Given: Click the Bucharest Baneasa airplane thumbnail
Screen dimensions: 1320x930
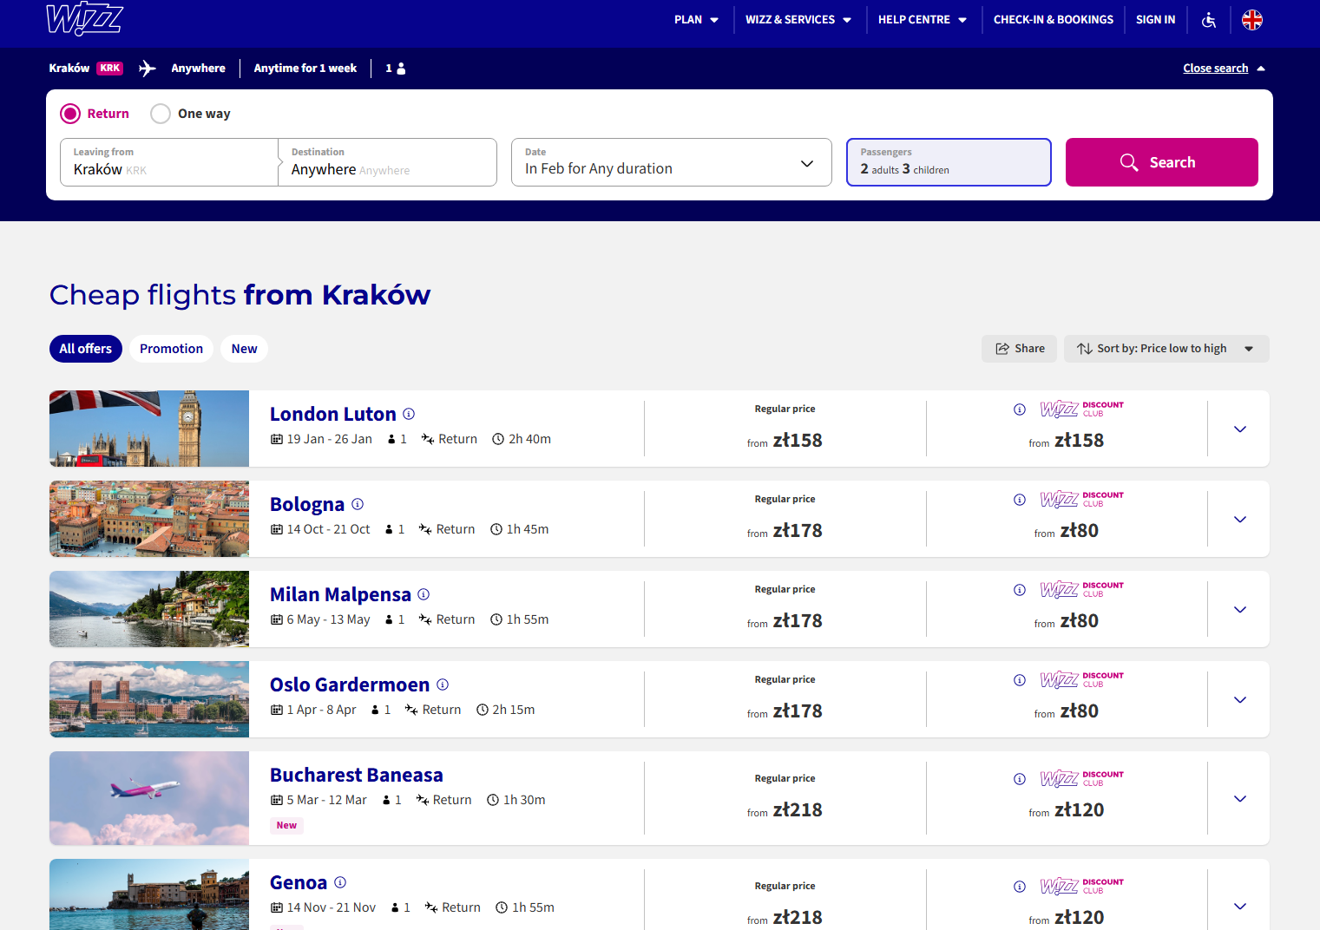Looking at the screenshot, I should point(149,798).
